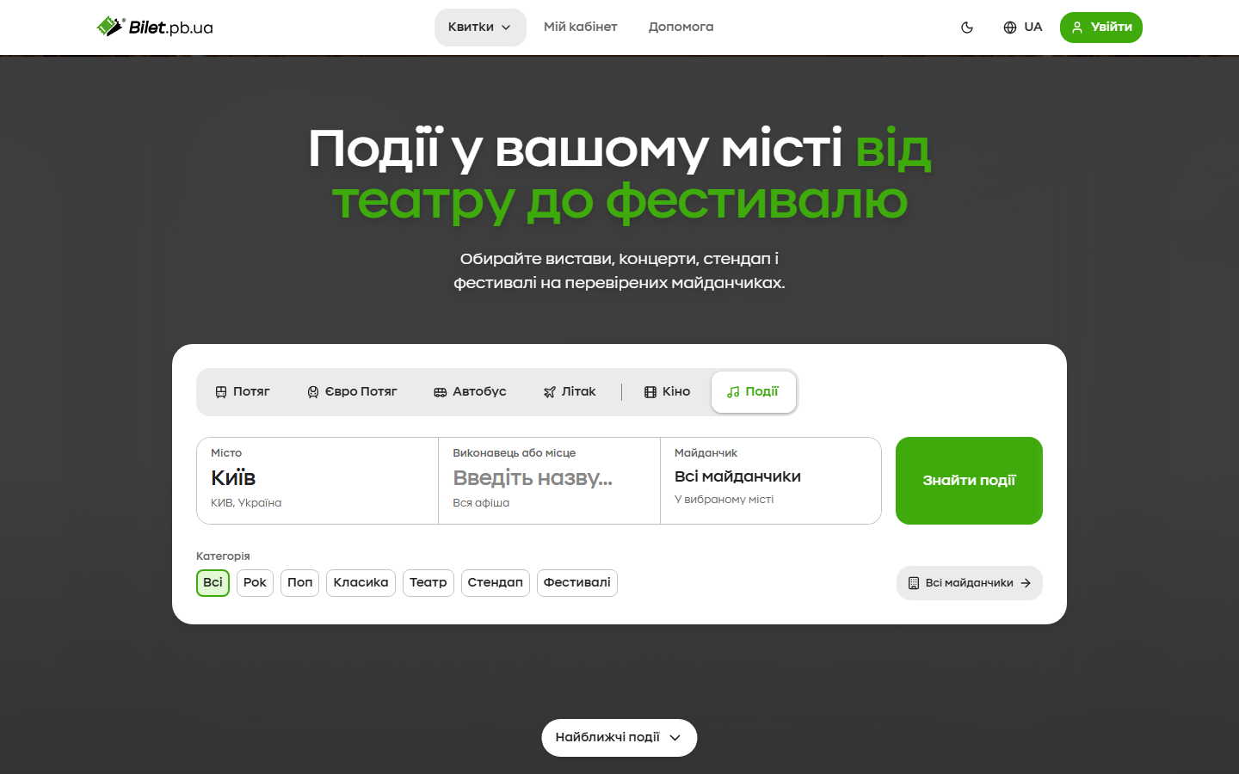This screenshot has height=774, width=1239.
Task: Switch to the Автобус tab
Action: click(470, 392)
